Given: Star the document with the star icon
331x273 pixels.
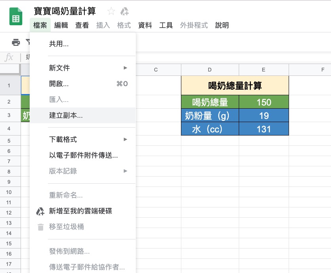Looking at the screenshot, I should tap(111, 11).
